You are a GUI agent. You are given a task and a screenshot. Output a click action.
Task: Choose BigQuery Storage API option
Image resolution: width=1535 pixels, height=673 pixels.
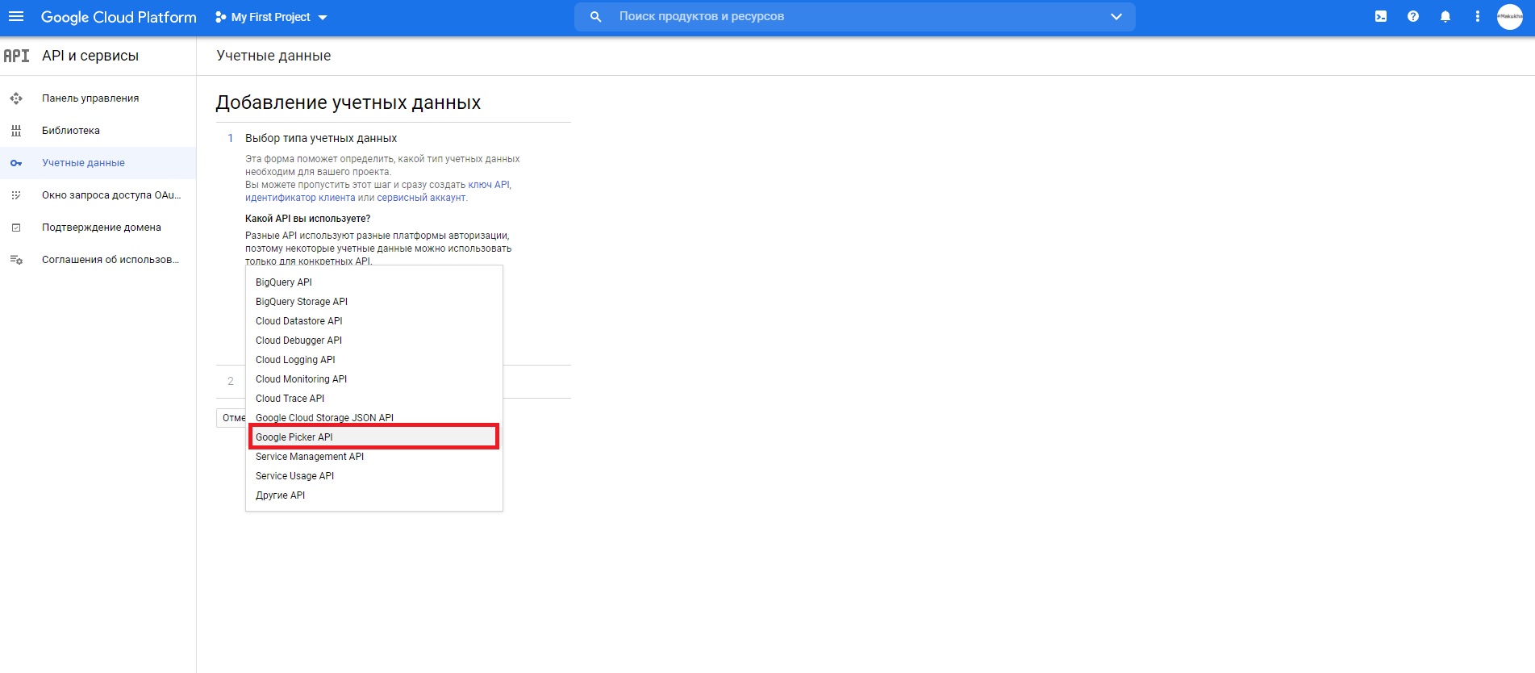click(x=374, y=302)
